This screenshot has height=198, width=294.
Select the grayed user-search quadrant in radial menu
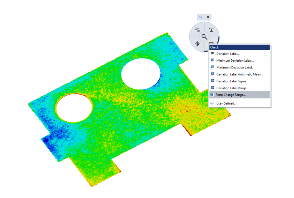(197, 30)
